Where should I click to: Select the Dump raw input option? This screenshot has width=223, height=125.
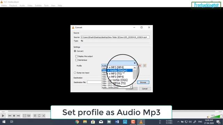click(75, 73)
